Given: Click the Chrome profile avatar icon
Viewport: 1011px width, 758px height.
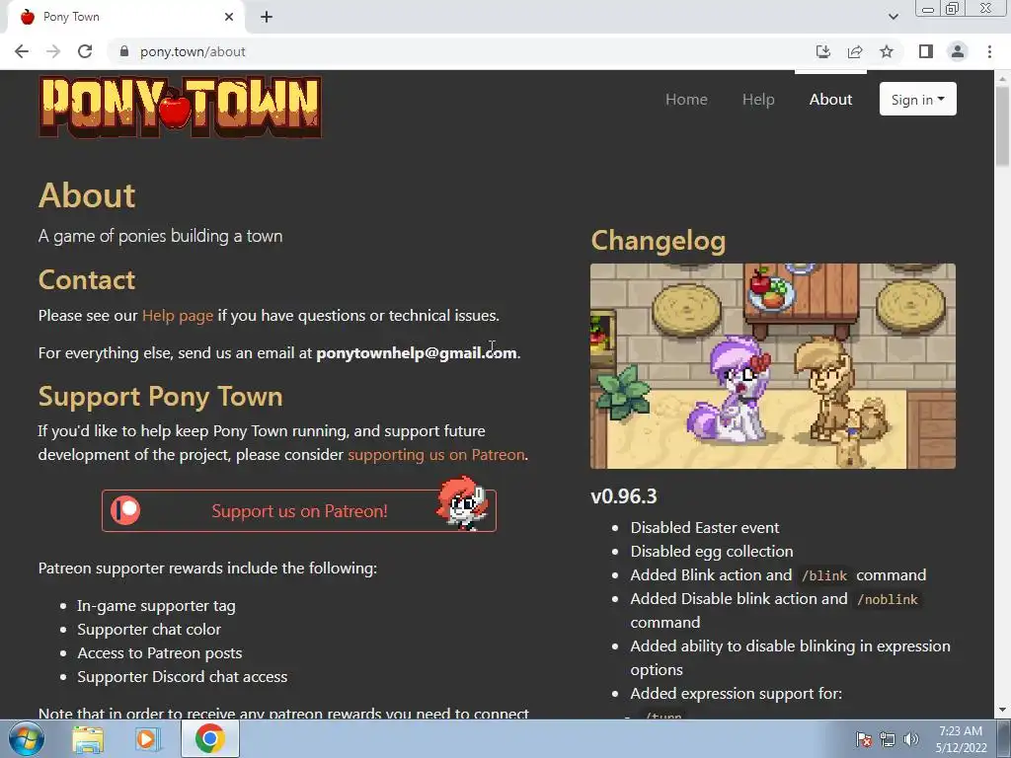Looking at the screenshot, I should (x=958, y=51).
